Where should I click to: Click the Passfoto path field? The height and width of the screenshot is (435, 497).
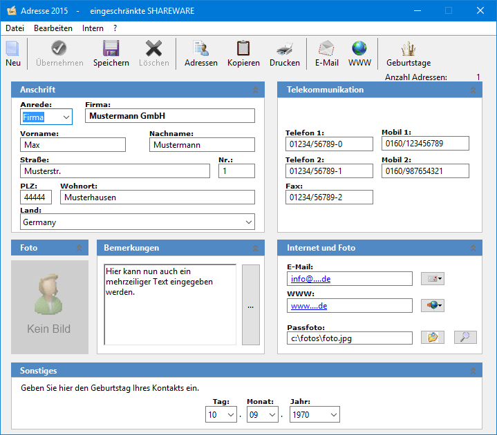tap(350, 338)
